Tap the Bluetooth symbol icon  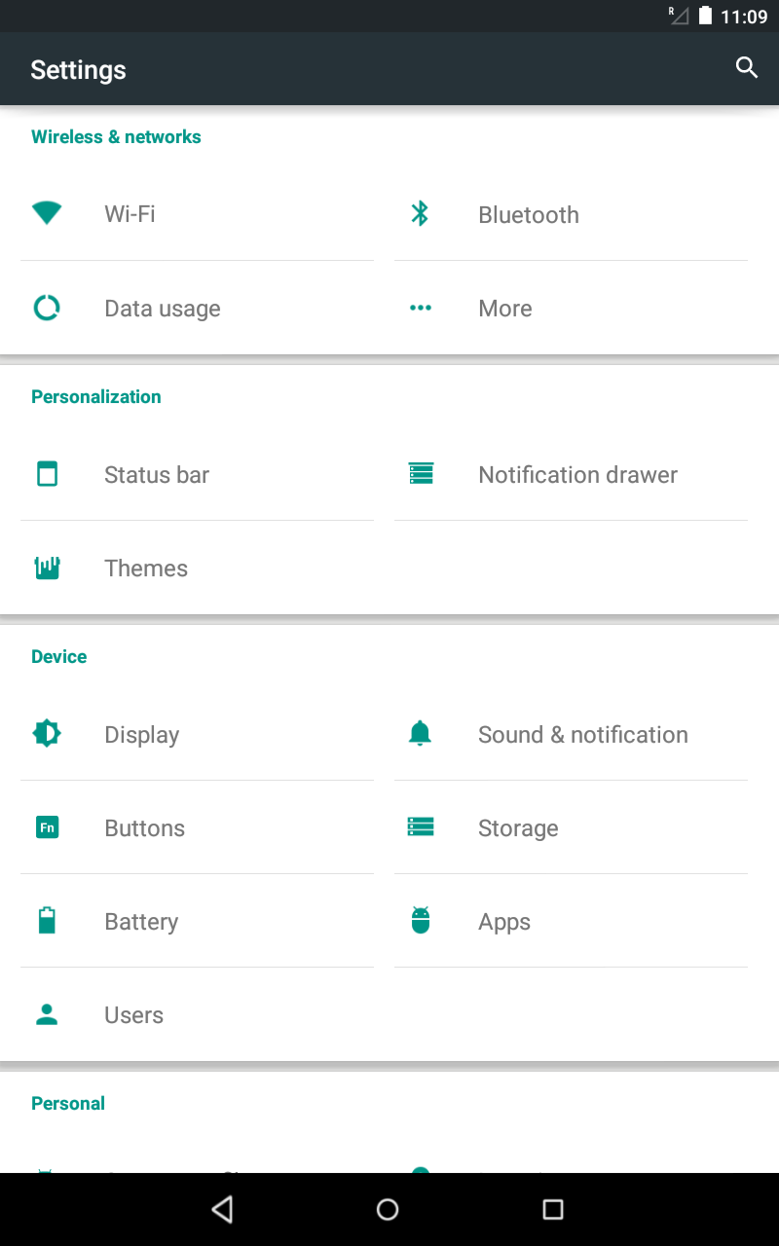pos(420,213)
